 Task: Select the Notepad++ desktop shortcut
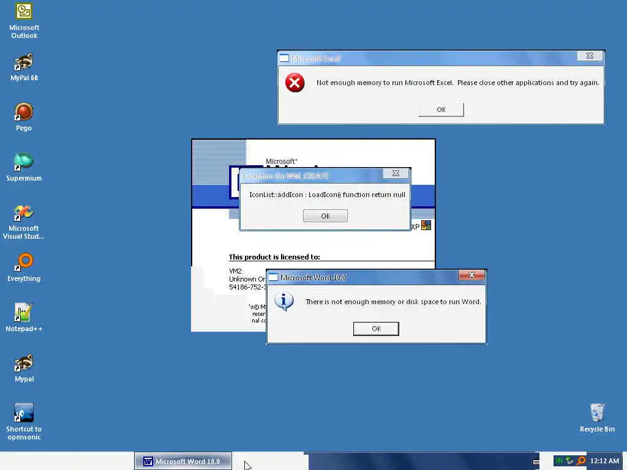pyautogui.click(x=24, y=318)
